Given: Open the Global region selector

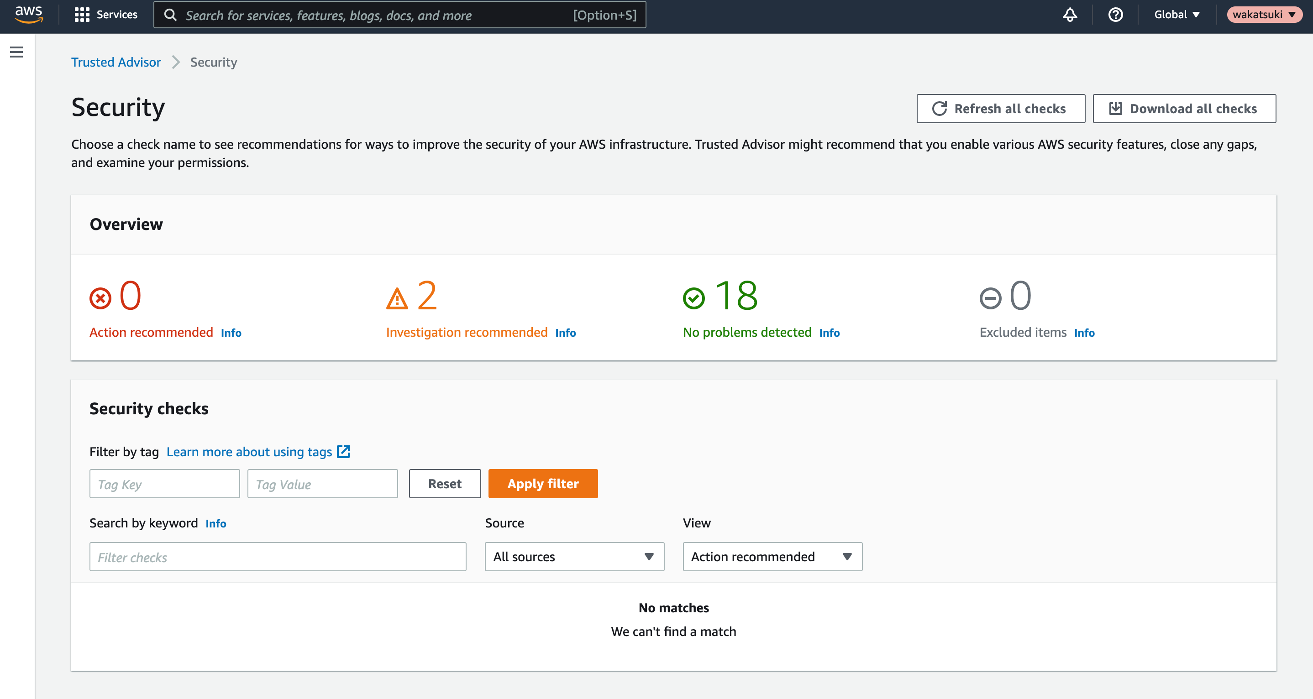Looking at the screenshot, I should (x=1177, y=15).
